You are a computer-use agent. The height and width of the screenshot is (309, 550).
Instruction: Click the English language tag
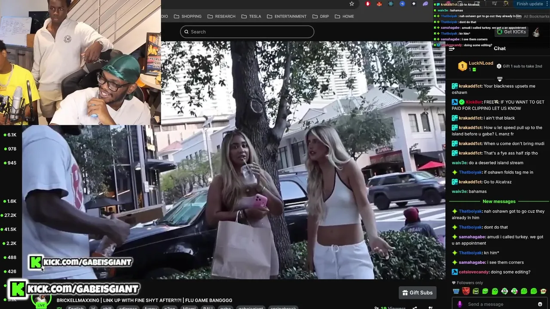point(76,308)
